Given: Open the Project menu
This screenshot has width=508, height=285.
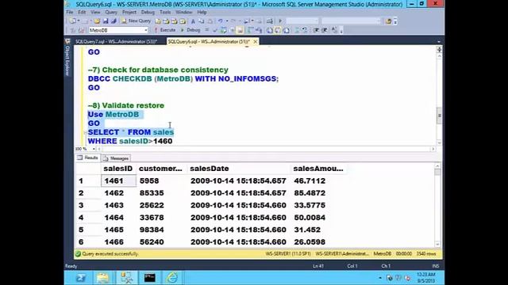Looking at the screenshot, I should 129,13.
